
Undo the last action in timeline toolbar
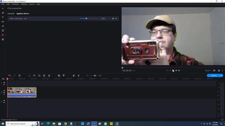click(x=9, y=76)
